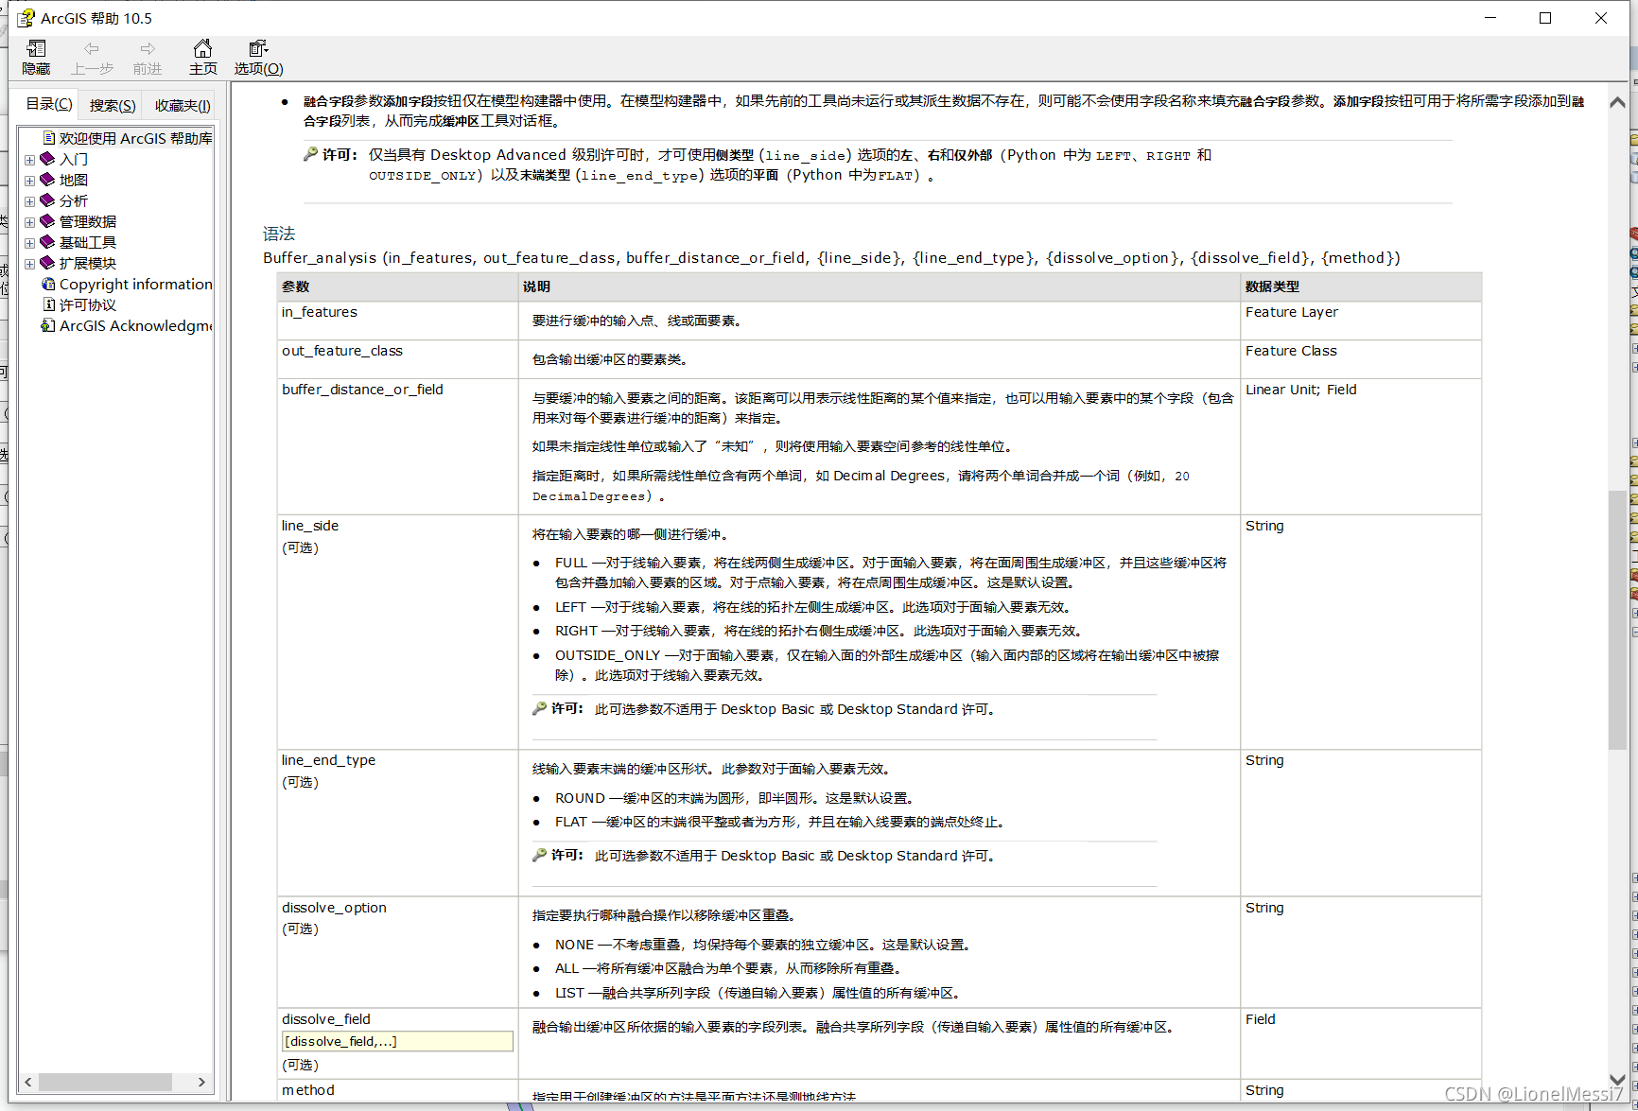Click the in_features parameter cell
The height and width of the screenshot is (1111, 1638).
[397, 321]
